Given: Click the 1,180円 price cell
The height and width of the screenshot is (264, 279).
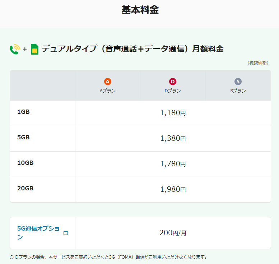Looking at the screenshot, I should point(173,113).
